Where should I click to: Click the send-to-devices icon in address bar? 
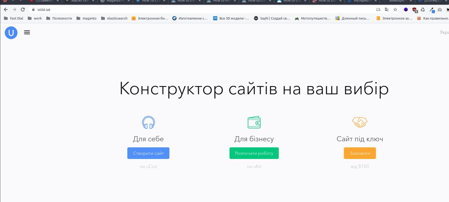[x=378, y=9]
